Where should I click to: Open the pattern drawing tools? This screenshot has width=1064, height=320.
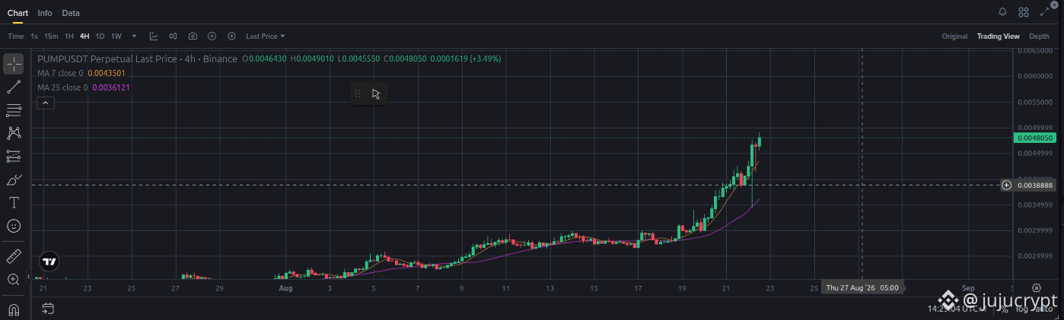pyautogui.click(x=14, y=133)
